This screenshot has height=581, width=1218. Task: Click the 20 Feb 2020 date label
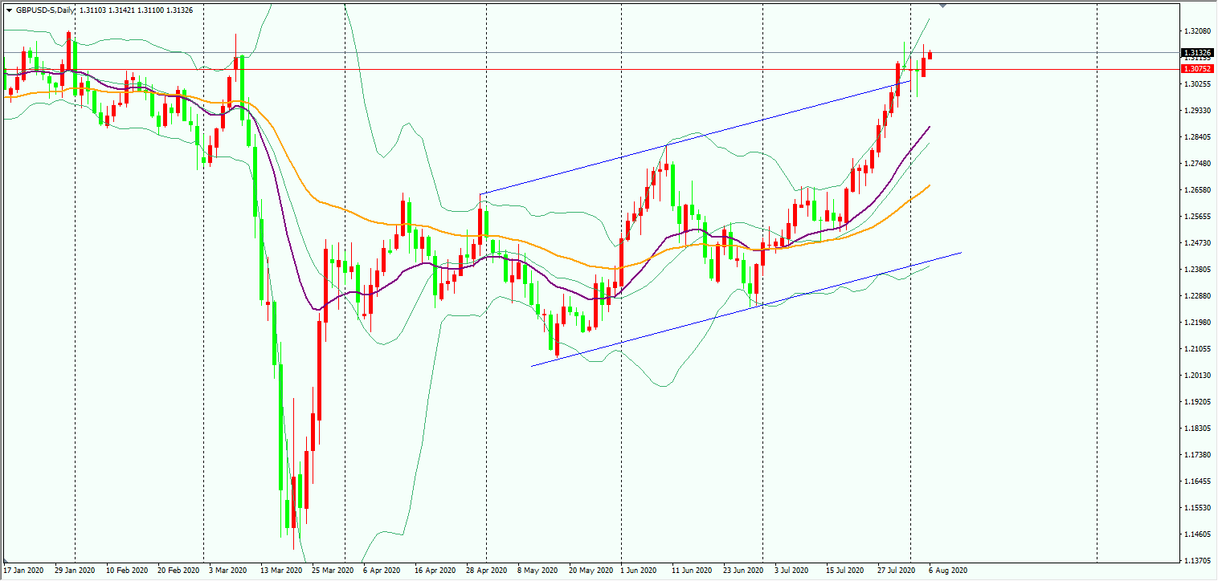pyautogui.click(x=178, y=571)
